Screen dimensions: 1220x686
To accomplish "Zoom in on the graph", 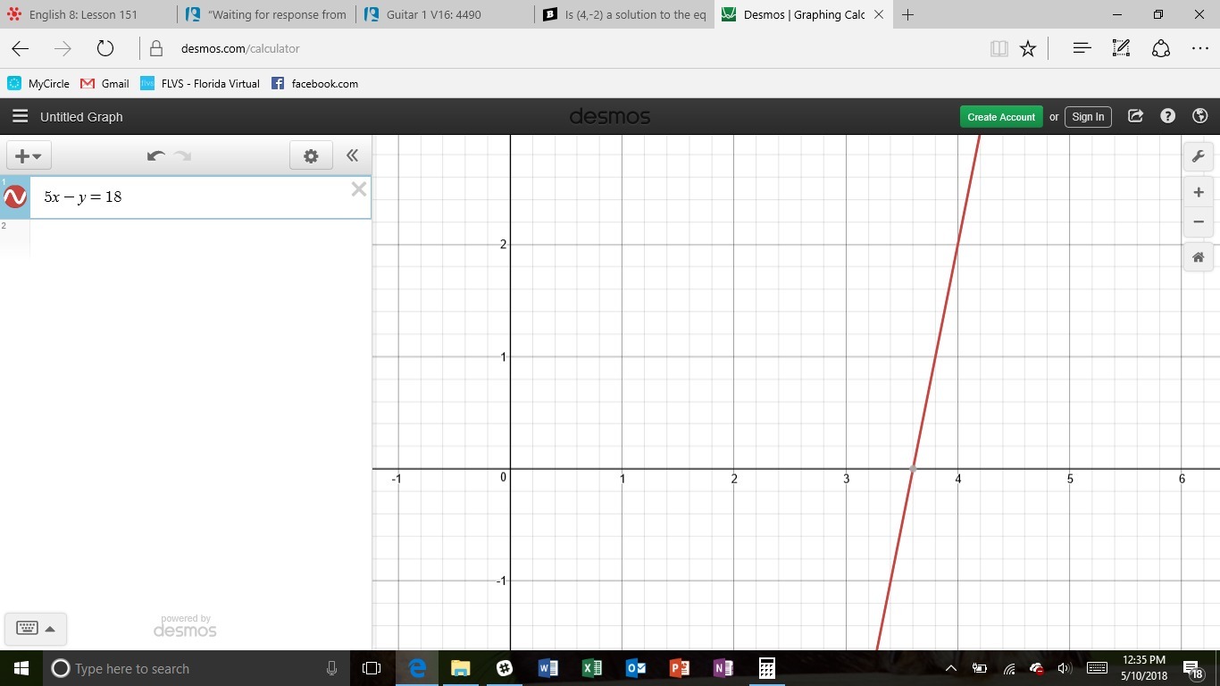I will (1198, 192).
